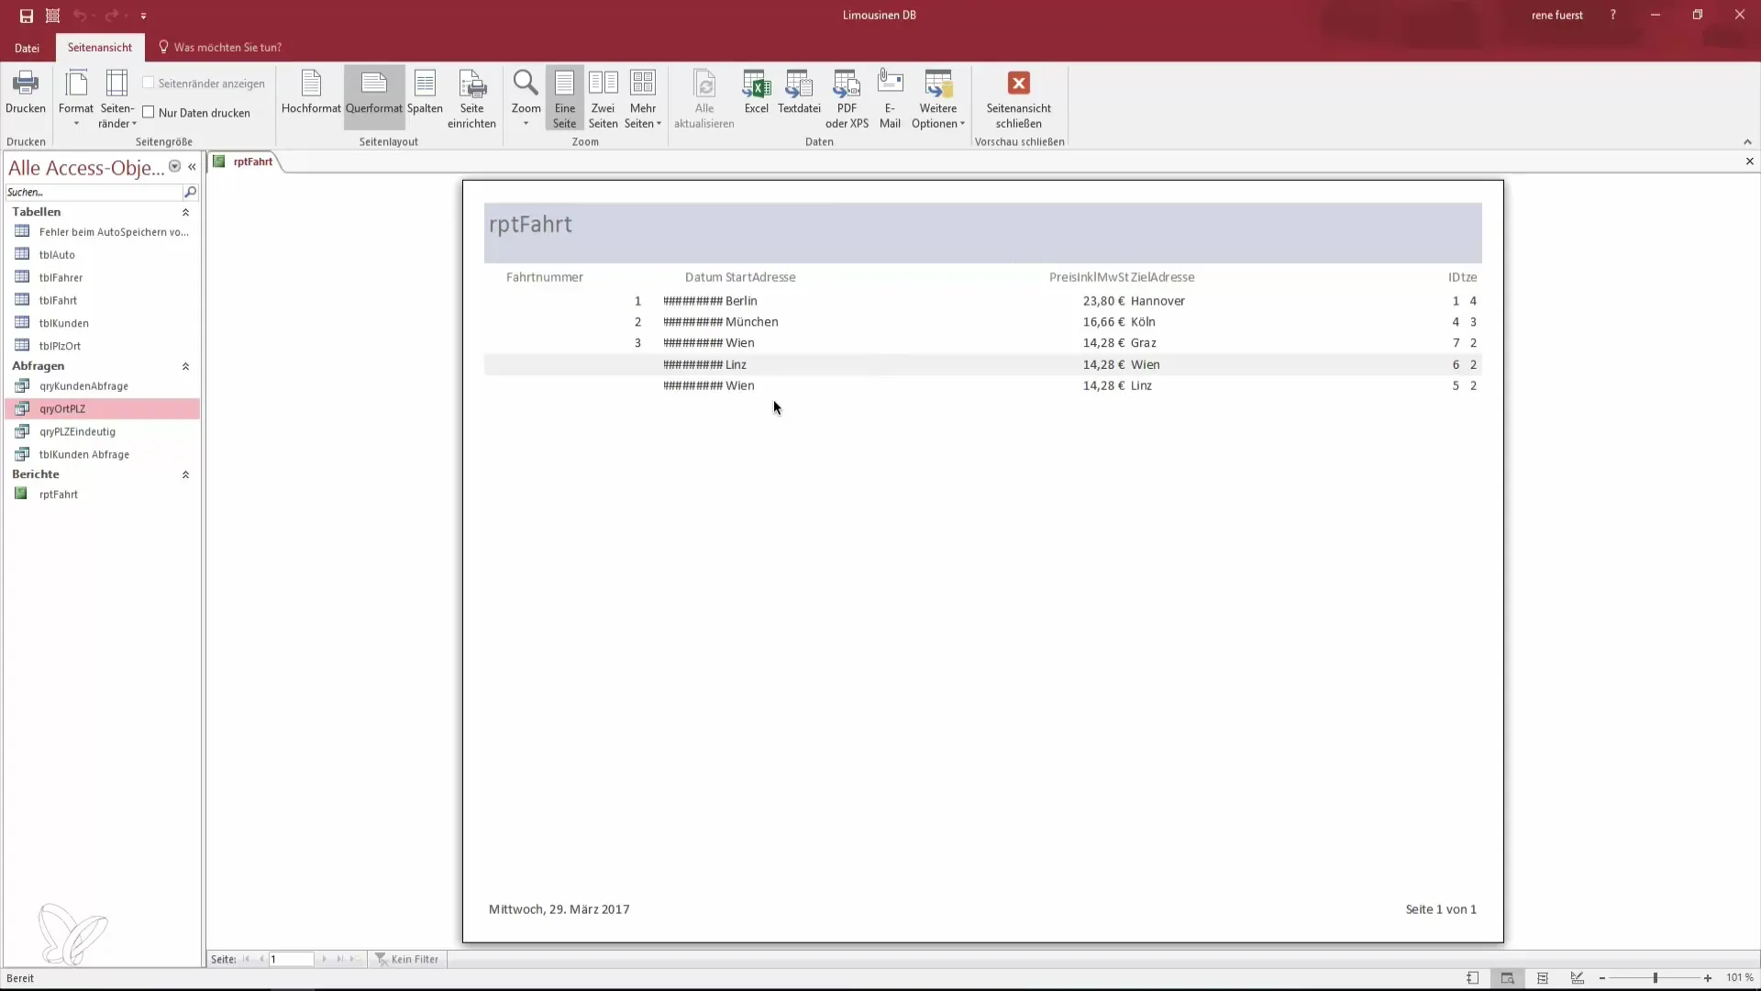Click the Suchen search field
Screen dimensions: 1761x991
coord(92,193)
